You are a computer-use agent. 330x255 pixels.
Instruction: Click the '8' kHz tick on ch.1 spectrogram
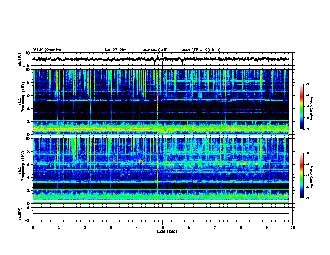click(29, 82)
